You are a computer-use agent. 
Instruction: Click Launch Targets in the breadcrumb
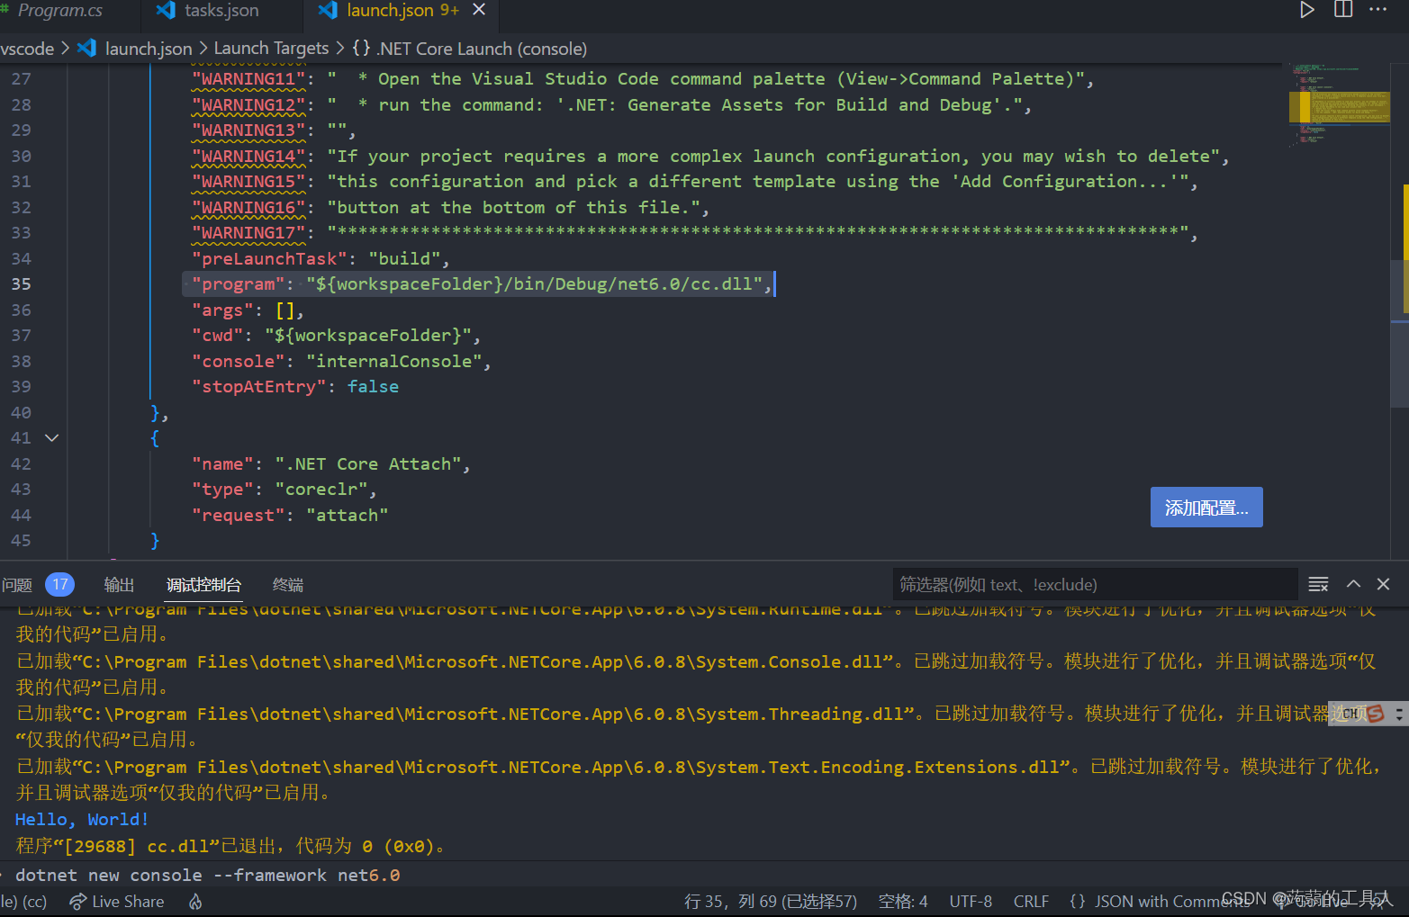[271, 49]
